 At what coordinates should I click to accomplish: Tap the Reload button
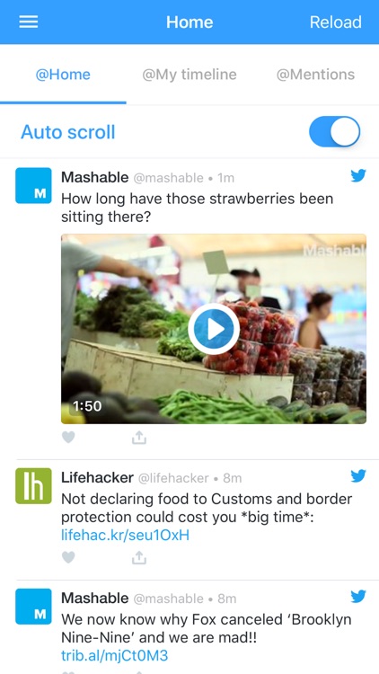(x=336, y=22)
